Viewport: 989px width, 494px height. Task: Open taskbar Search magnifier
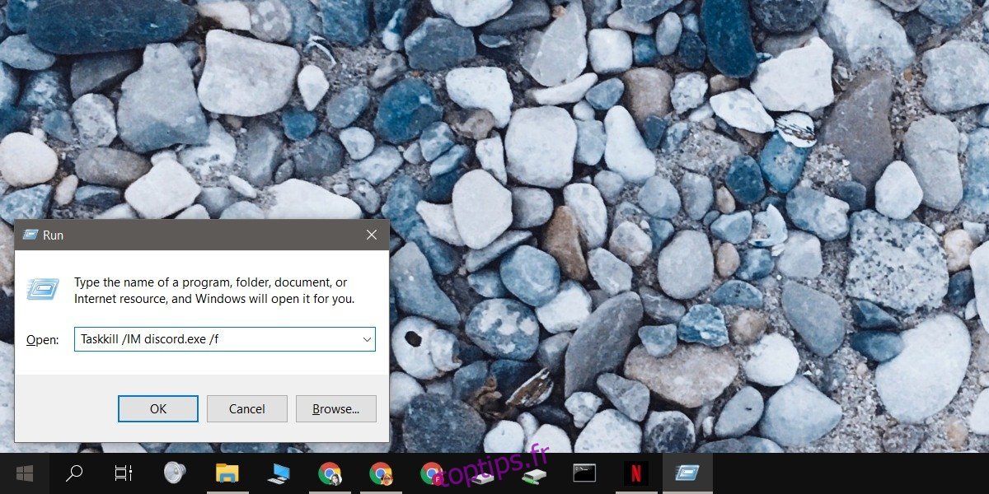point(74,473)
